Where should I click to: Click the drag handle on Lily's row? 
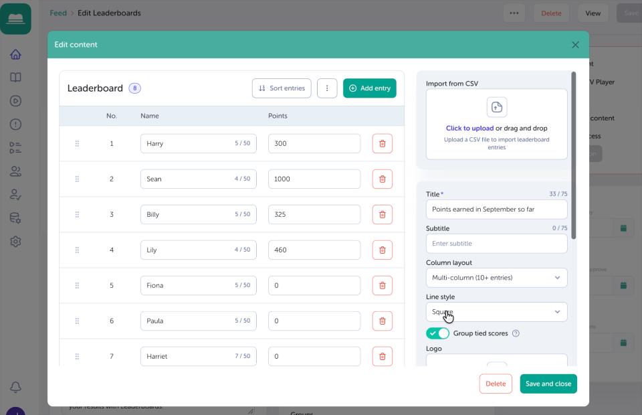pyautogui.click(x=77, y=250)
